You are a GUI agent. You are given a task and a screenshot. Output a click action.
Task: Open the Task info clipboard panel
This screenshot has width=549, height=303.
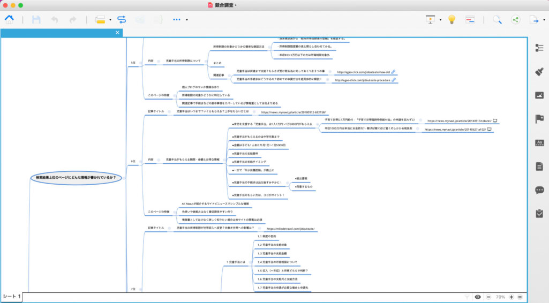[539, 214]
